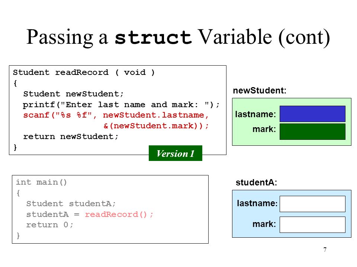Image resolution: width=357 pixels, height=267 pixels.
Task: Click the 'newStudent:' diagram heading
Action: 260,90
